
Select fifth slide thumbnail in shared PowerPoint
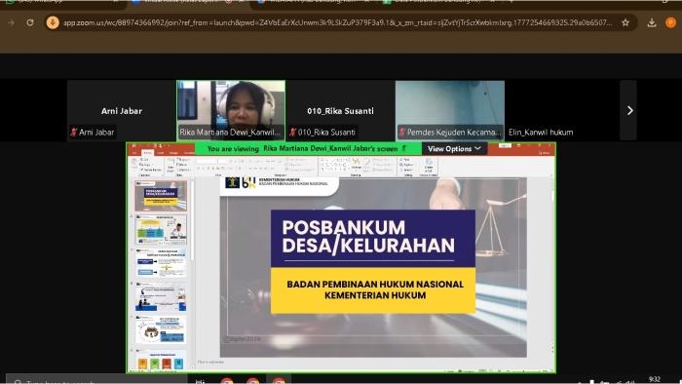point(161,330)
